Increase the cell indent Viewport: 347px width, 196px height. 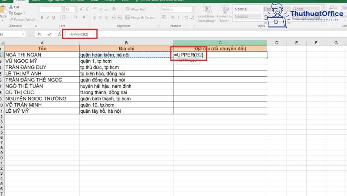click(x=120, y=17)
